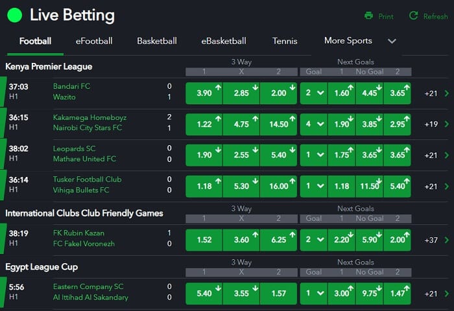Open the Leopards SC match link
The width and height of the screenshot is (454, 311).
click(74, 149)
